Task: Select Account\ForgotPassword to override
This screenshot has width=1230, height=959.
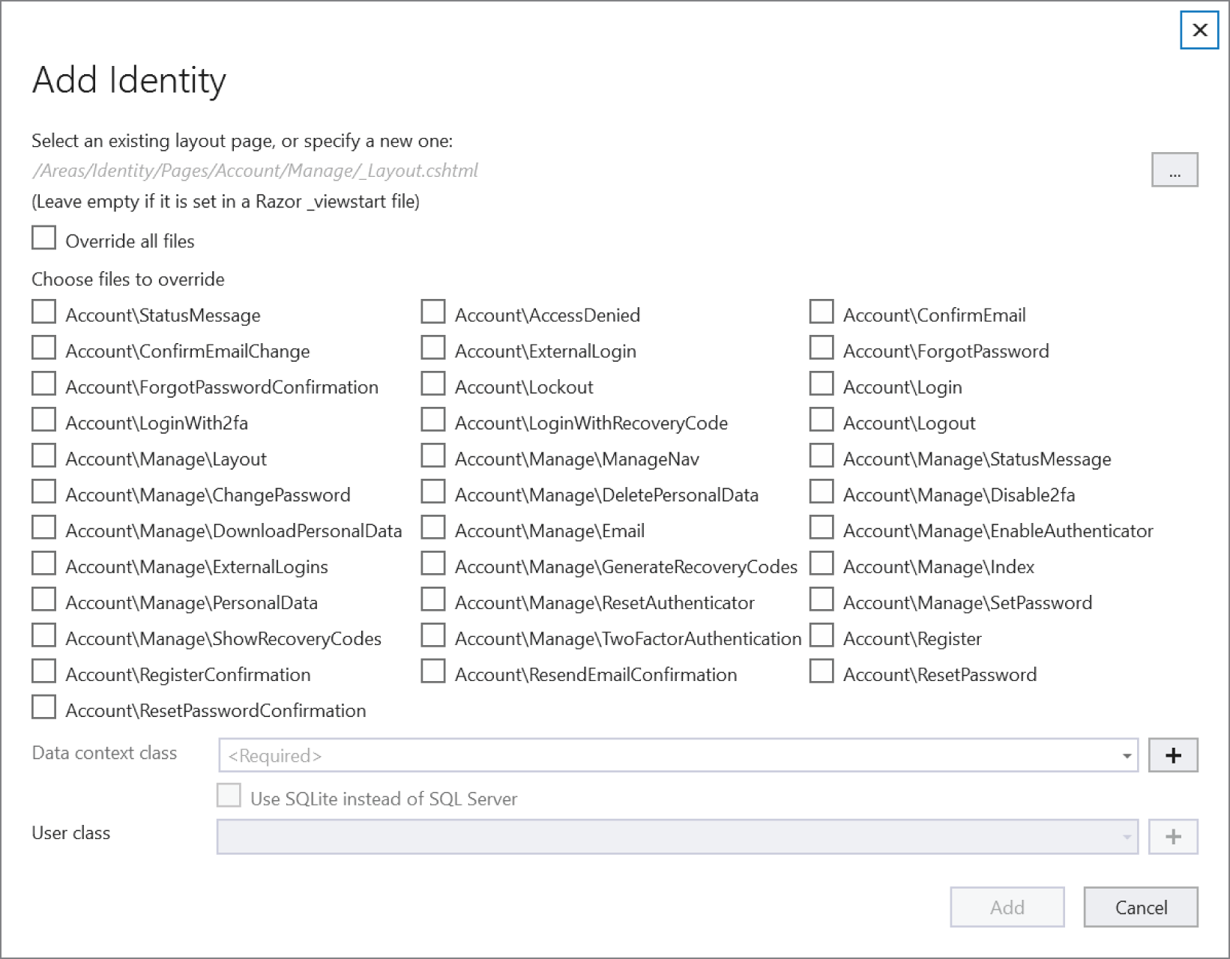Action: [x=821, y=347]
